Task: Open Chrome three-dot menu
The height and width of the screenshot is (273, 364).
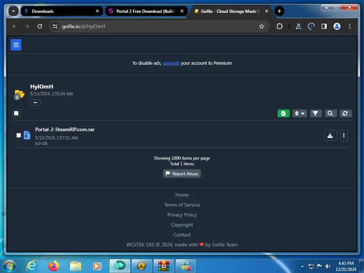Action: (x=350, y=26)
